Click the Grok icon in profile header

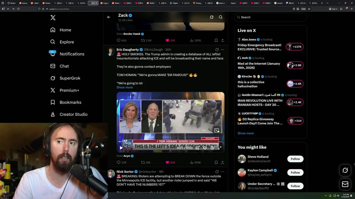click(x=212, y=17)
